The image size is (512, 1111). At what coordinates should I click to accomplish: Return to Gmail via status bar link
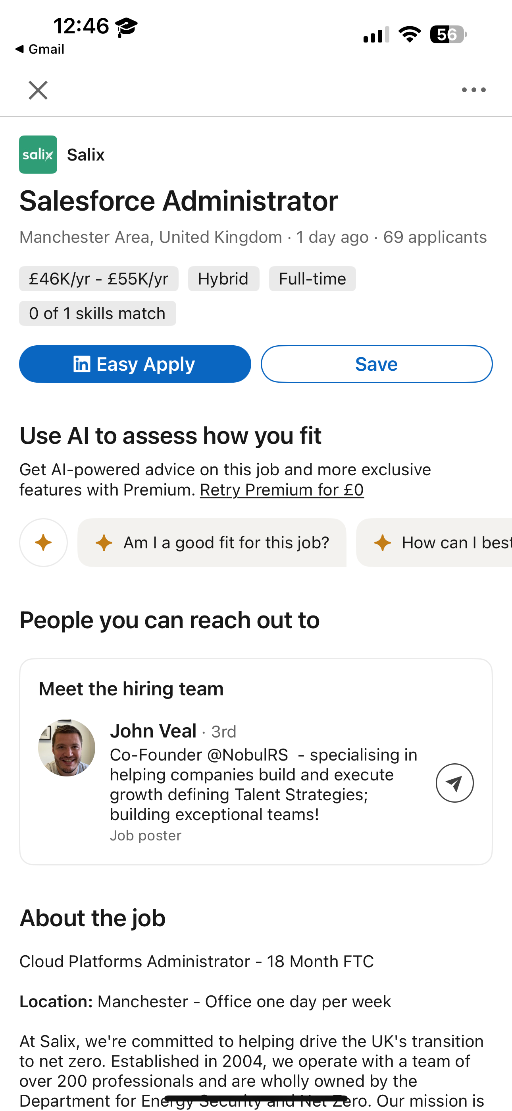pyautogui.click(x=40, y=49)
